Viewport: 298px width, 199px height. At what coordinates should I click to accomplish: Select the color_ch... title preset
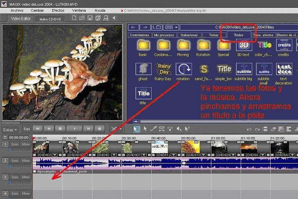(264, 45)
